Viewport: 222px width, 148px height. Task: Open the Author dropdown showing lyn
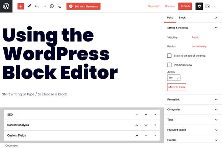pos(174,78)
